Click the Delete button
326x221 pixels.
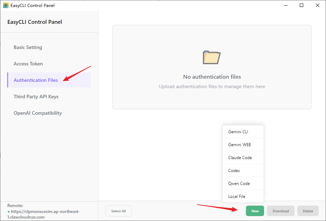click(308, 211)
